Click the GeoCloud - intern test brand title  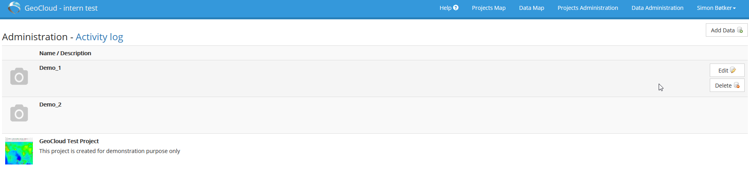tap(61, 8)
